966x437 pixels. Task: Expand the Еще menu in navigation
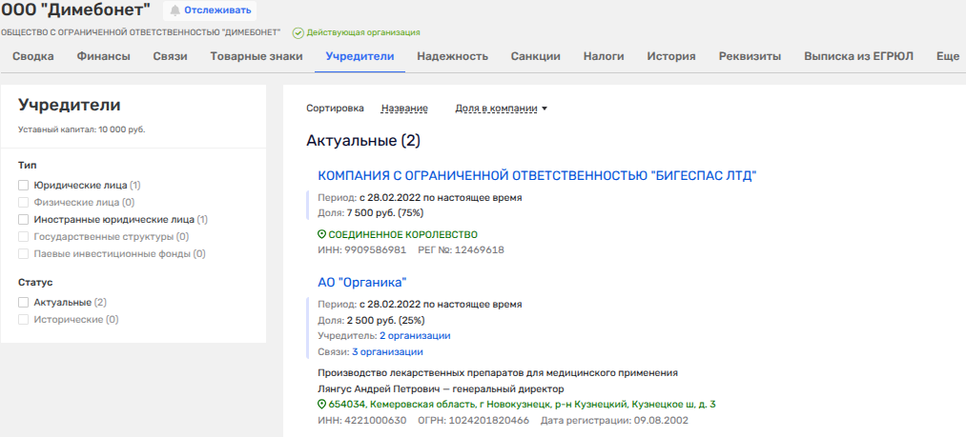[947, 56]
